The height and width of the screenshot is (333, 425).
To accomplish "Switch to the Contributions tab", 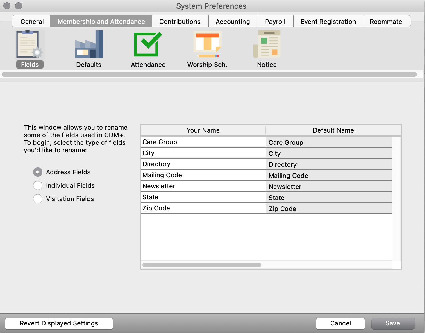I will pos(180,22).
